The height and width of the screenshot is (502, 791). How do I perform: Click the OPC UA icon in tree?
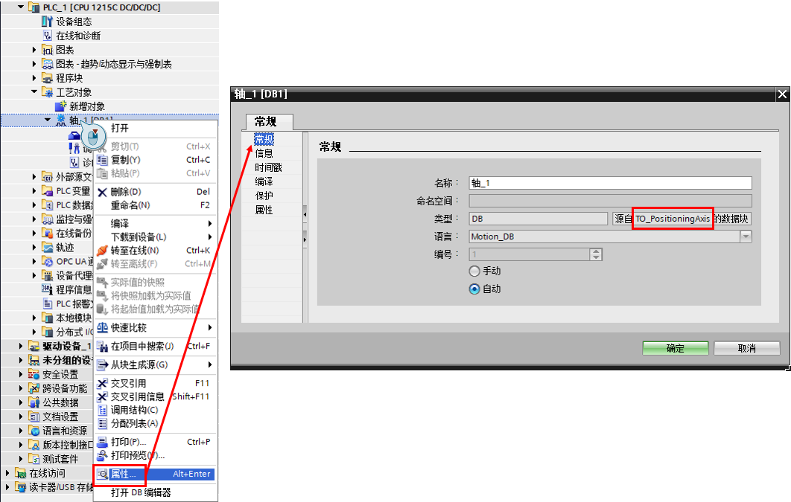click(48, 261)
